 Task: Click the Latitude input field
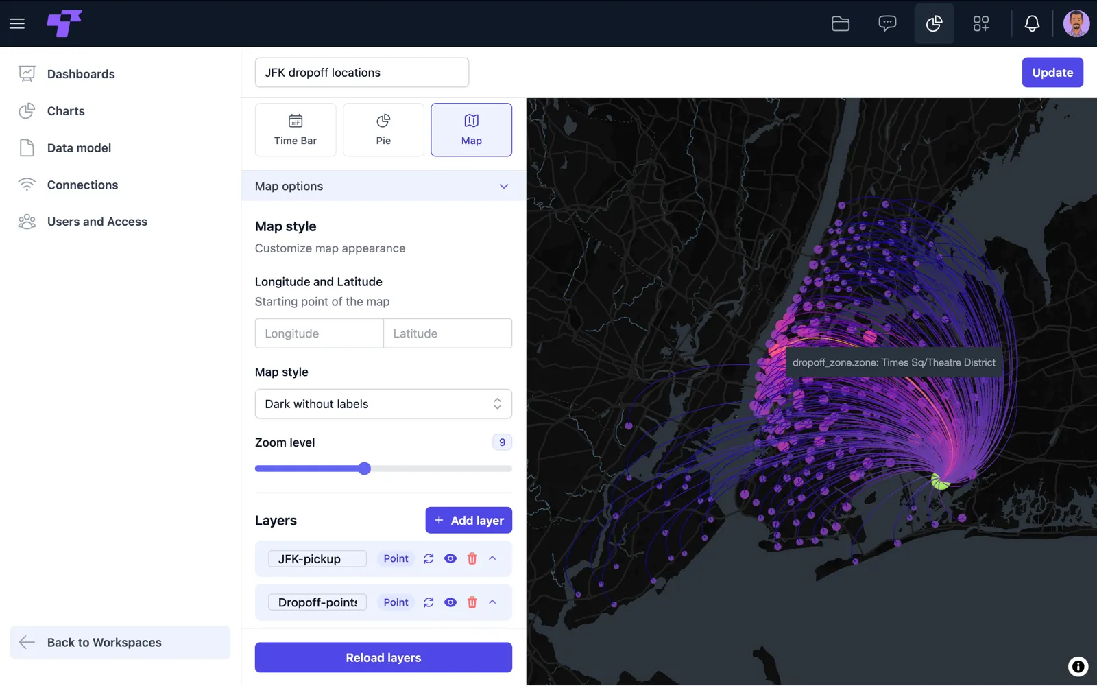(448, 333)
